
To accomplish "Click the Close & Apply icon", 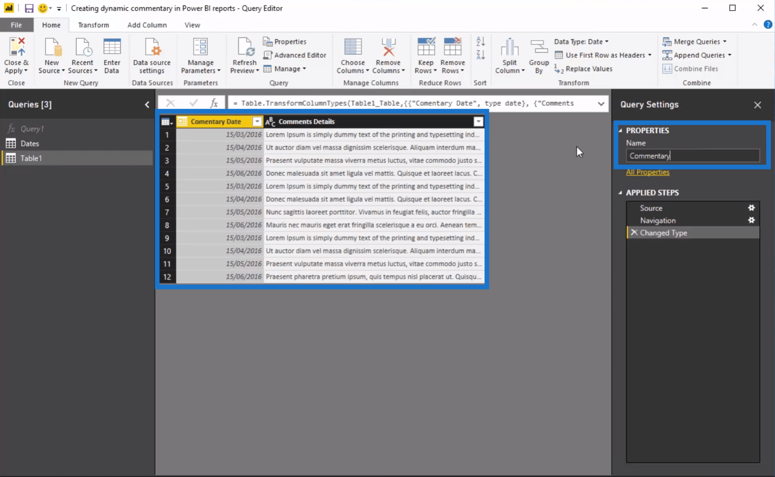I will click(x=17, y=47).
